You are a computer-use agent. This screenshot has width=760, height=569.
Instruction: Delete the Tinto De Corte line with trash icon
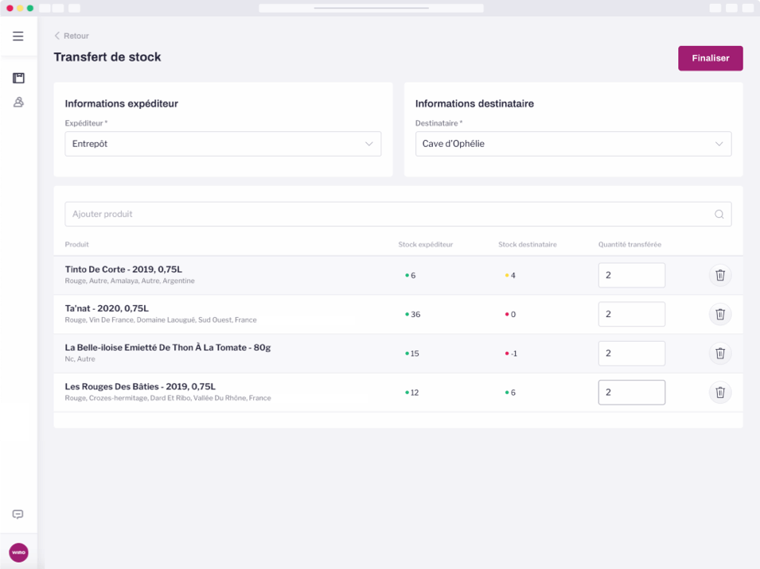point(719,274)
